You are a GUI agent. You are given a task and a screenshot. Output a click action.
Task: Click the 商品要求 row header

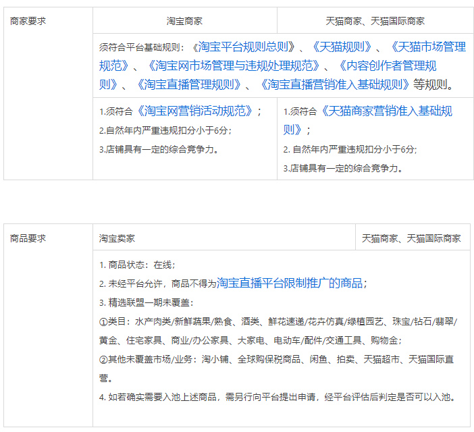tap(28, 238)
